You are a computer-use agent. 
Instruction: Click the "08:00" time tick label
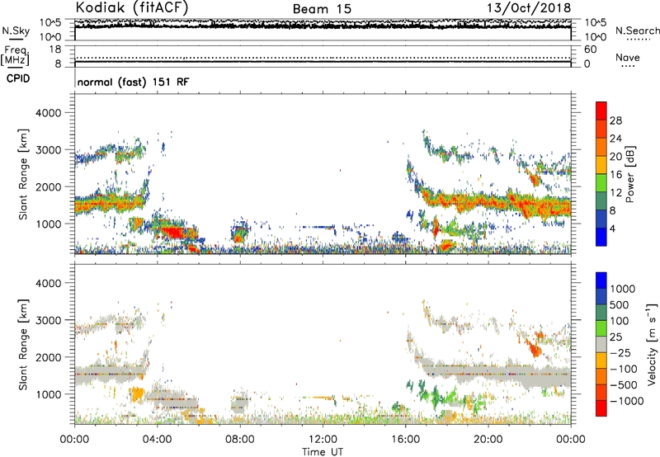(x=240, y=440)
